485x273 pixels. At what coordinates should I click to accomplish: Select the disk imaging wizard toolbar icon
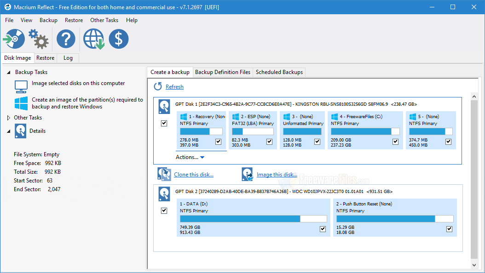[x=14, y=39]
